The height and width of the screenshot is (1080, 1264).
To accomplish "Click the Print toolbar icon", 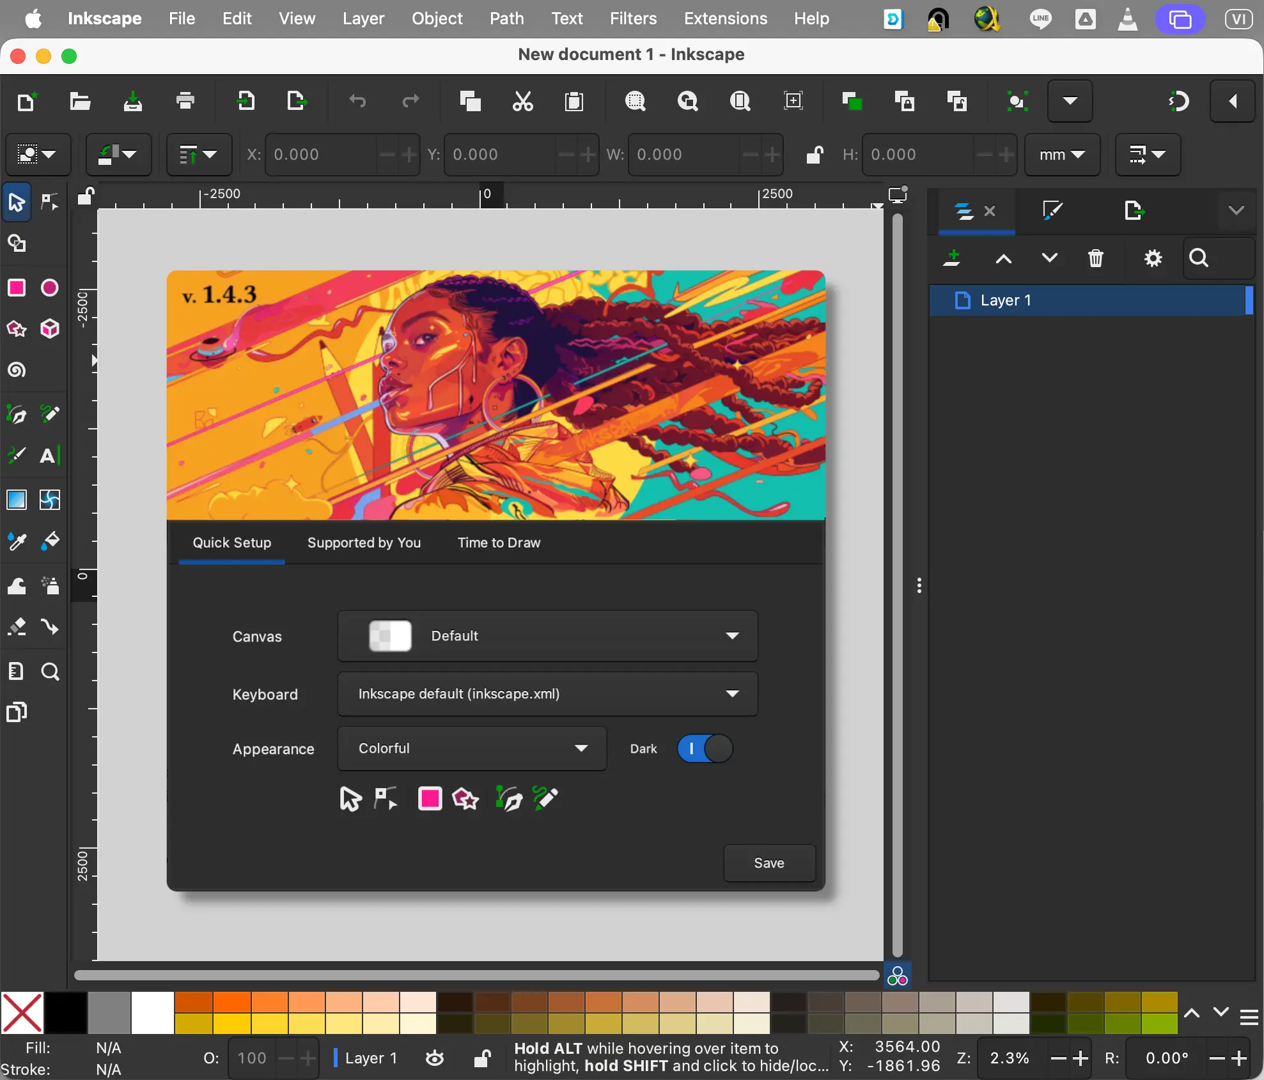I will (185, 101).
